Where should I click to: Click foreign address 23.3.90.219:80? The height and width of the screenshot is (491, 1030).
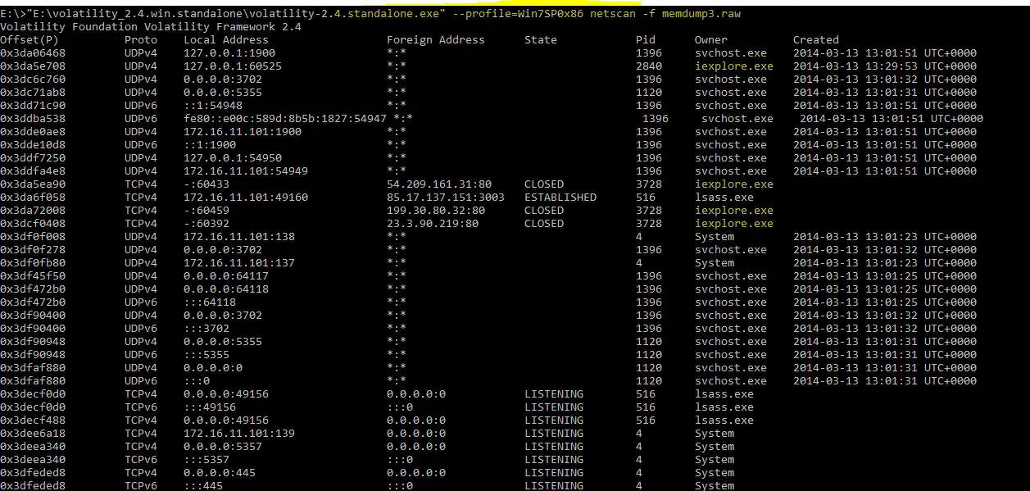click(x=433, y=223)
